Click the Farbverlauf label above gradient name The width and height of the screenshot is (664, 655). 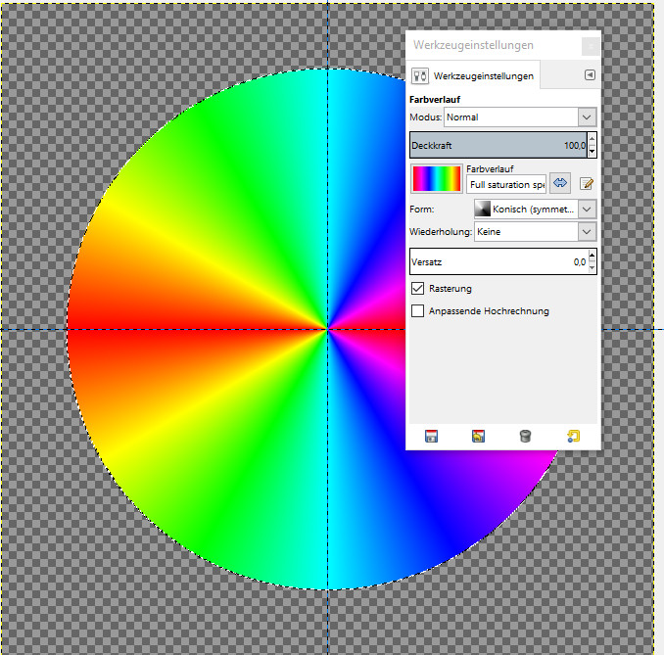(x=490, y=169)
